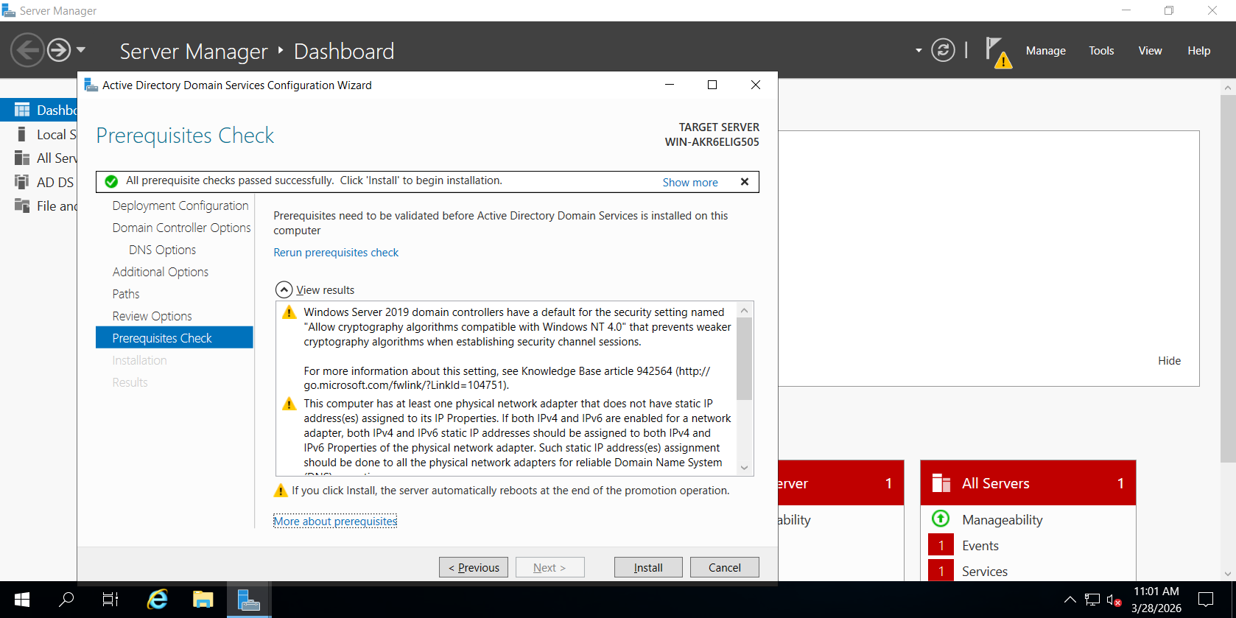Click the forward navigation arrow

tap(59, 50)
